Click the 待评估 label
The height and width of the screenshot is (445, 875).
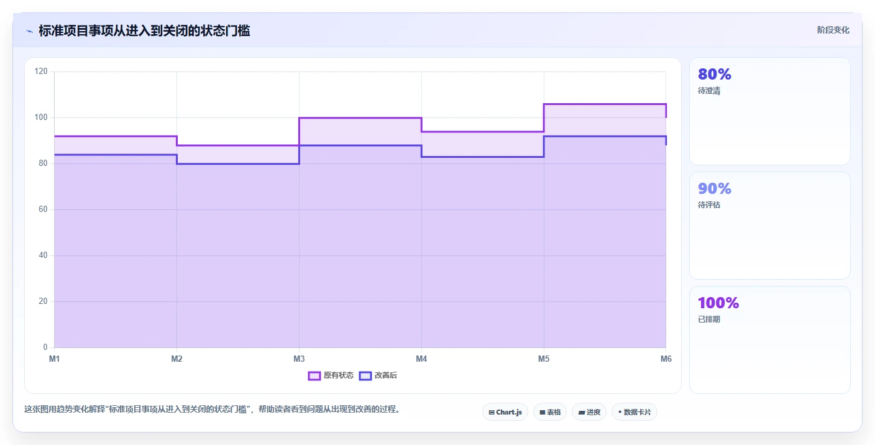click(709, 205)
